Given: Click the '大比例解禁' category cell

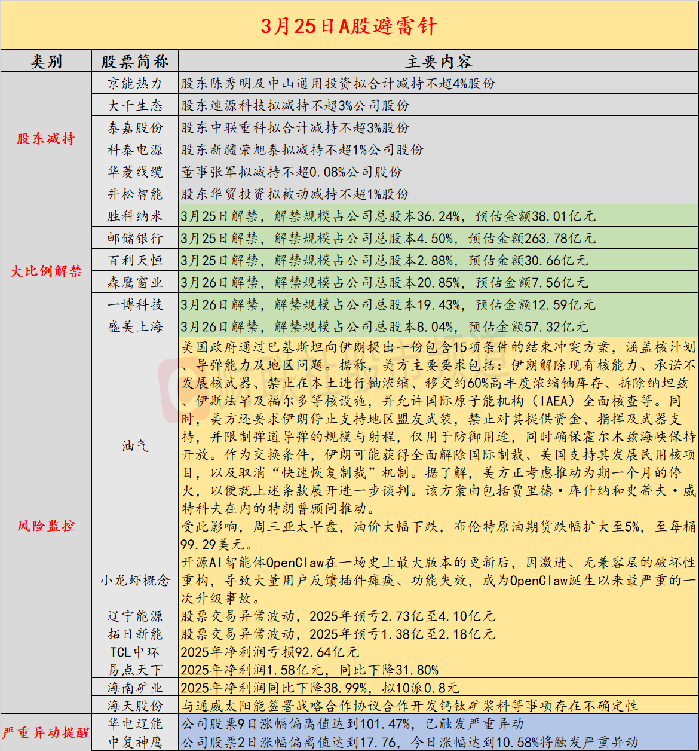Looking at the screenshot, I should pyautogui.click(x=46, y=271).
